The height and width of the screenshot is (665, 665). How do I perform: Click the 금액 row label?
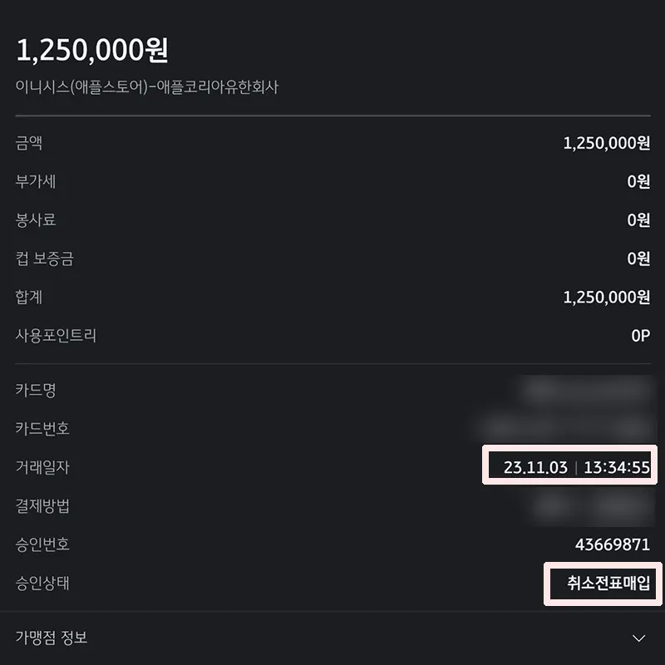click(29, 143)
